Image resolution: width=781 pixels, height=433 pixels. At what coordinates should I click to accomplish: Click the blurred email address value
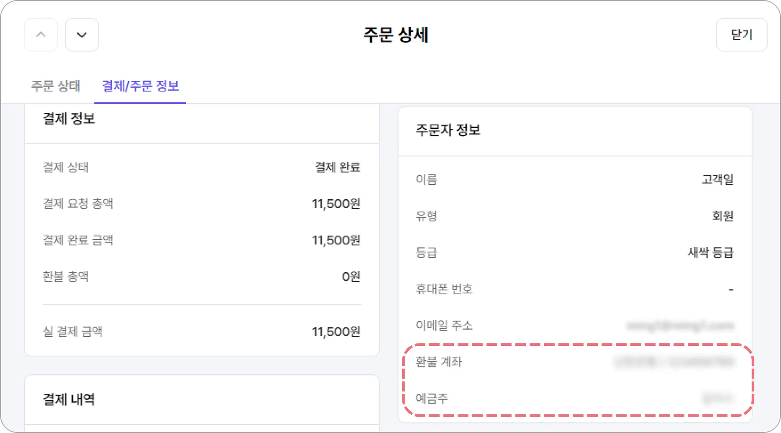click(680, 326)
